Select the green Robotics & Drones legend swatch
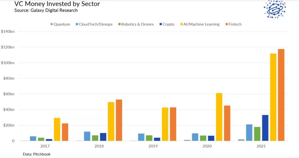Screen dimensions: 299x158 point(119,24)
